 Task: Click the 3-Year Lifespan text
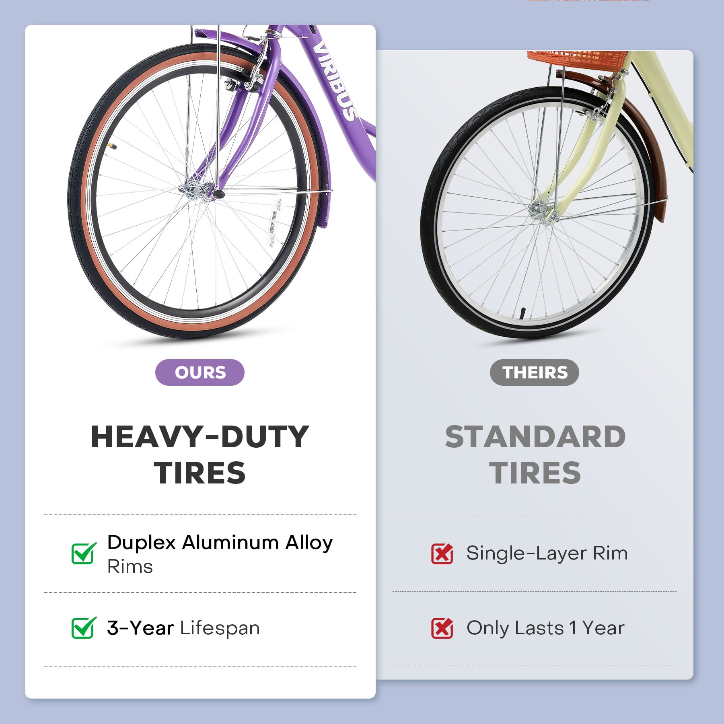[x=183, y=628]
